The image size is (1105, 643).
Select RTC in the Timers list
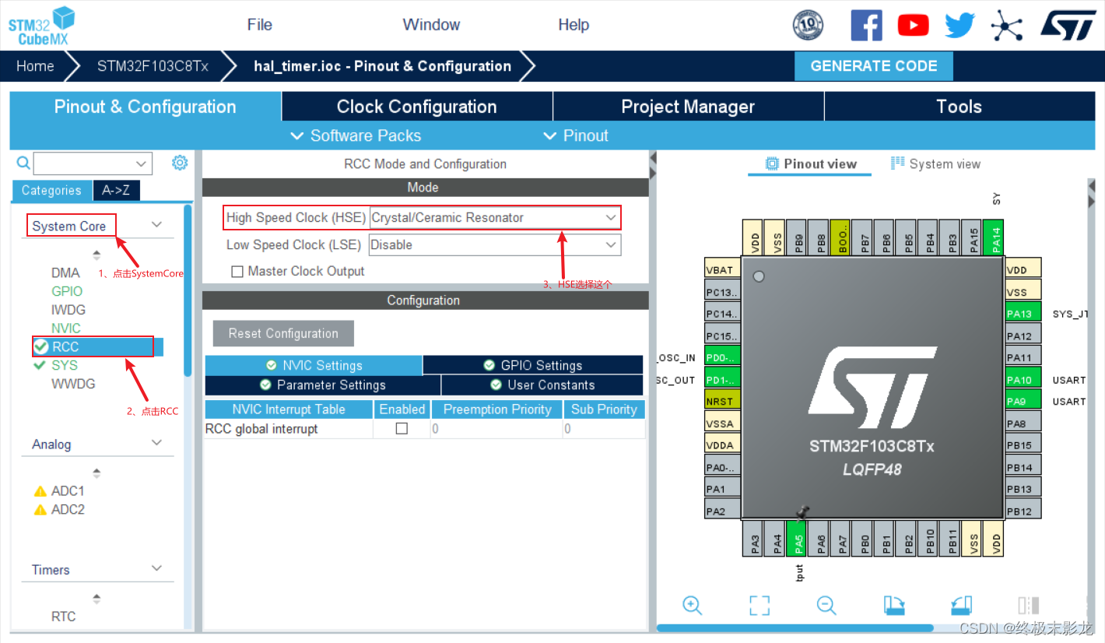click(64, 617)
